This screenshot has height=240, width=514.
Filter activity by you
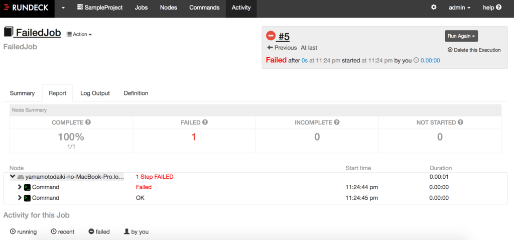[136, 231]
